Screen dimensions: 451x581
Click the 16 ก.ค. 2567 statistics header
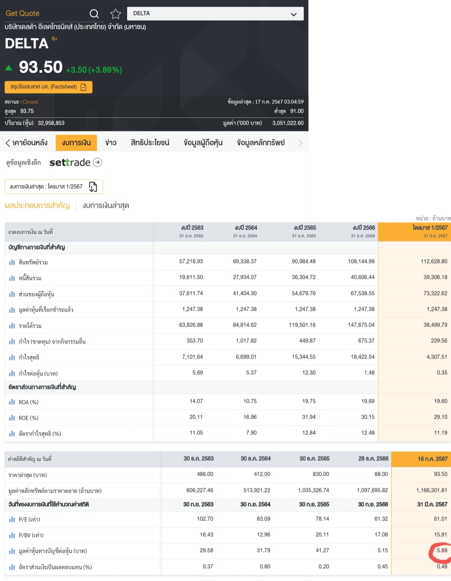[421, 459]
